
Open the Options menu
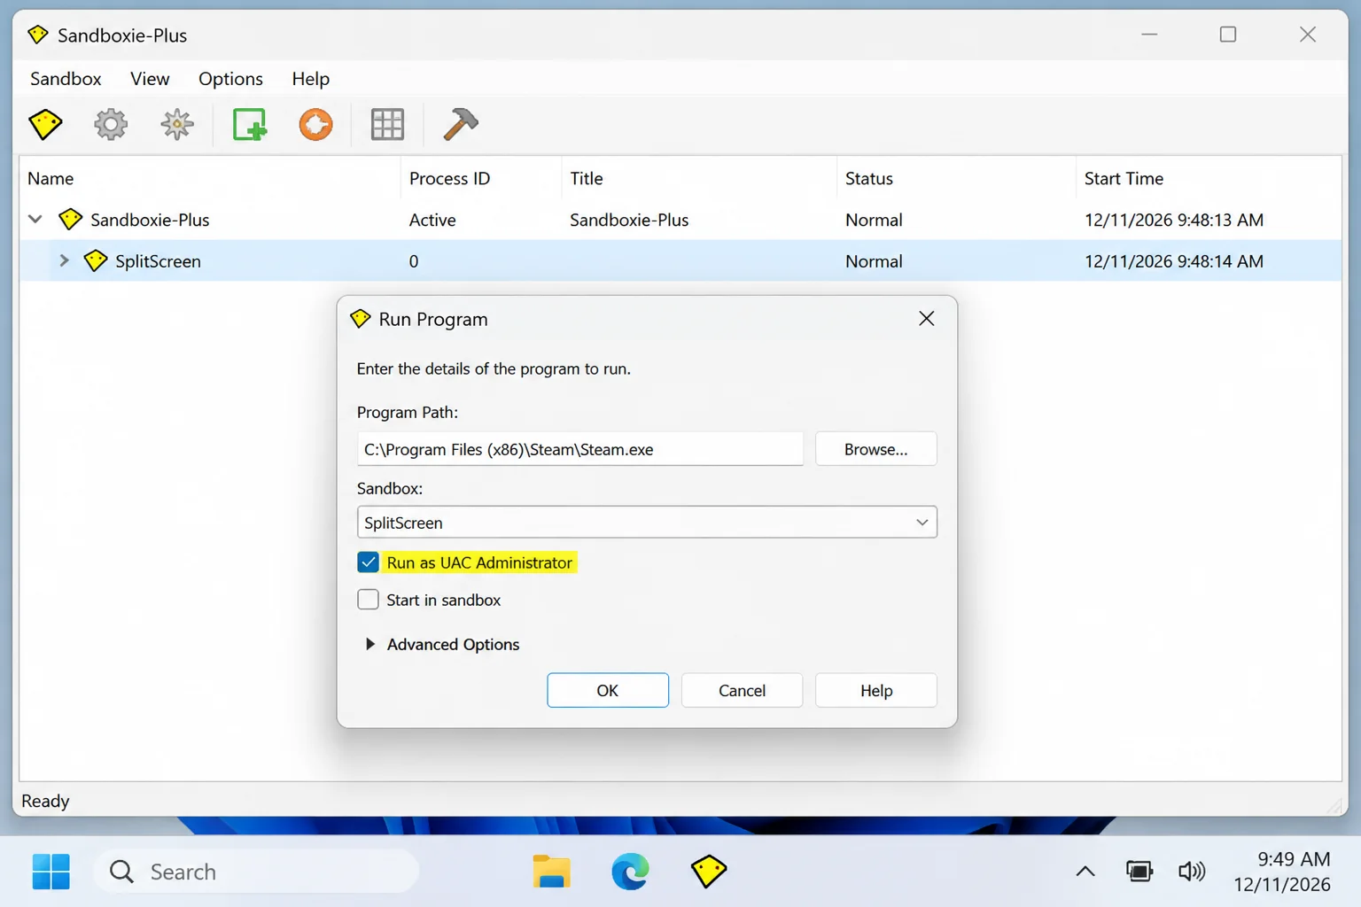tap(230, 79)
